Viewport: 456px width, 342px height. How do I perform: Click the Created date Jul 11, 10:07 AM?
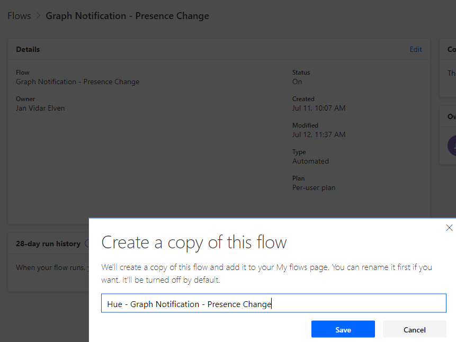pos(319,108)
